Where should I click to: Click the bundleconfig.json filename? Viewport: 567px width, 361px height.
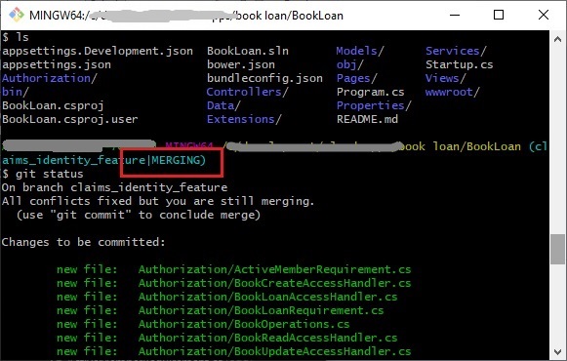click(264, 78)
